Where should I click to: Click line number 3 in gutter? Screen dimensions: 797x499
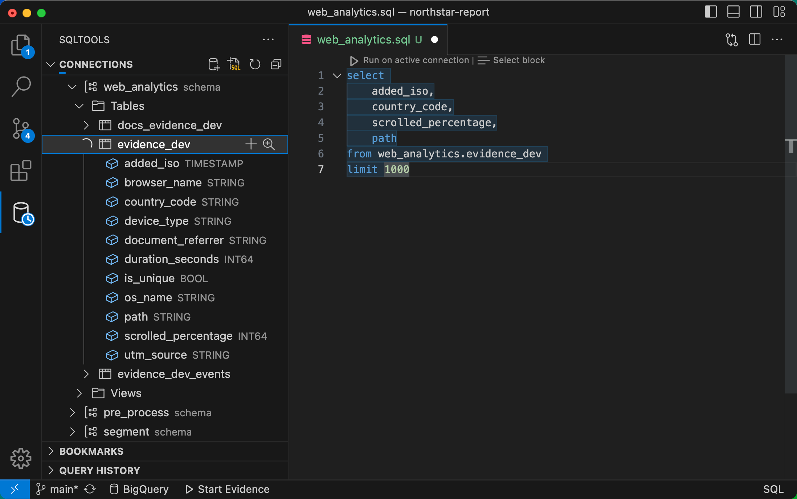(321, 107)
